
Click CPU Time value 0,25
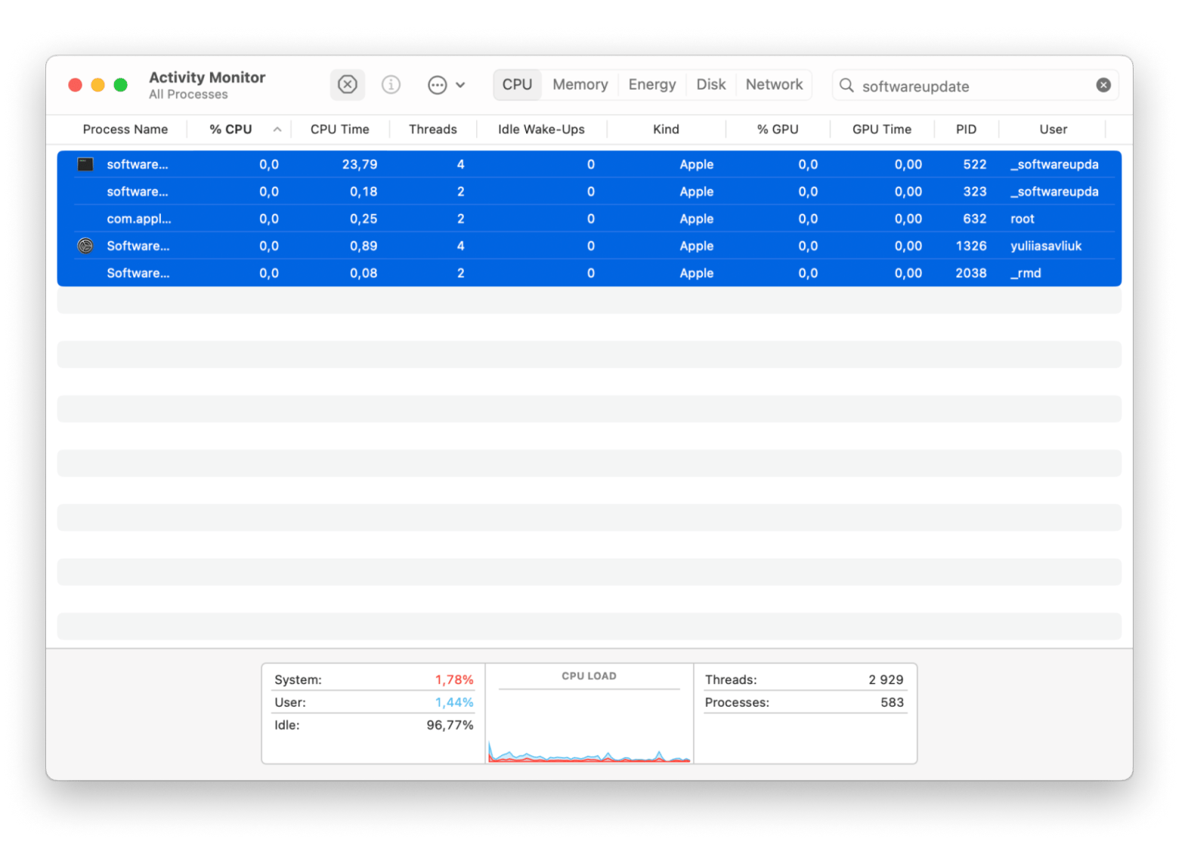coord(363,218)
